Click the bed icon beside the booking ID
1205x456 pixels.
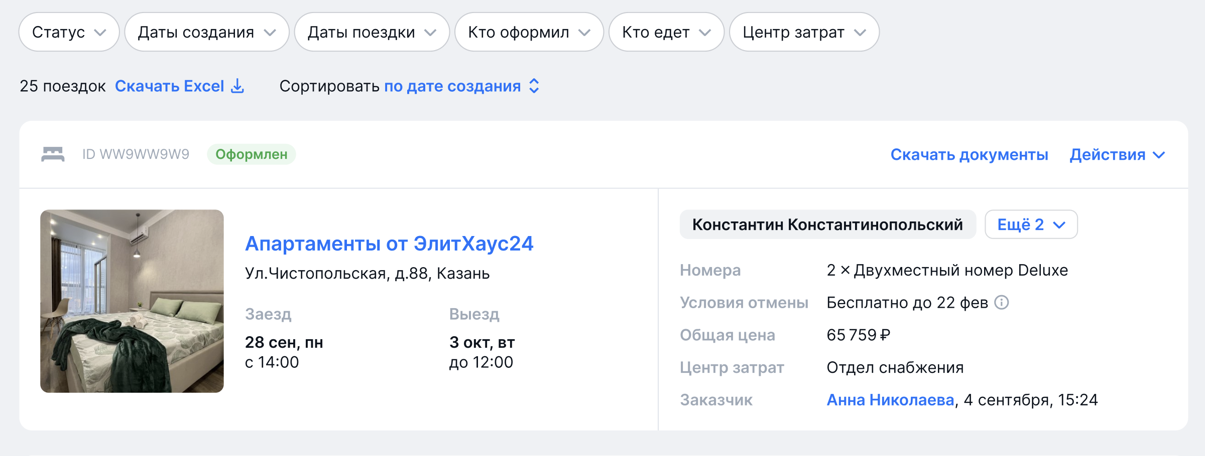click(x=53, y=154)
